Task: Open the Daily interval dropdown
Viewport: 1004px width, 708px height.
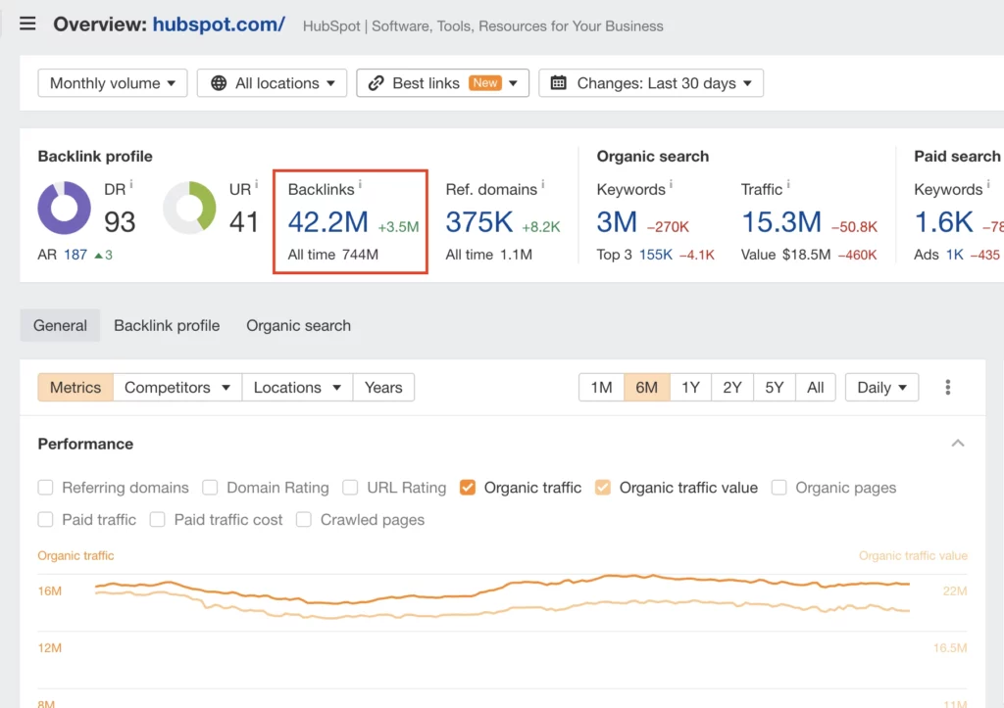Action: point(881,388)
